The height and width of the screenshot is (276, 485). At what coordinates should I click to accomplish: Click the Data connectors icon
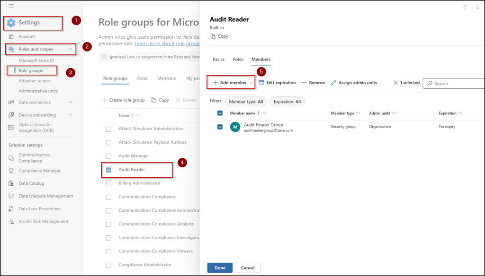click(11, 102)
